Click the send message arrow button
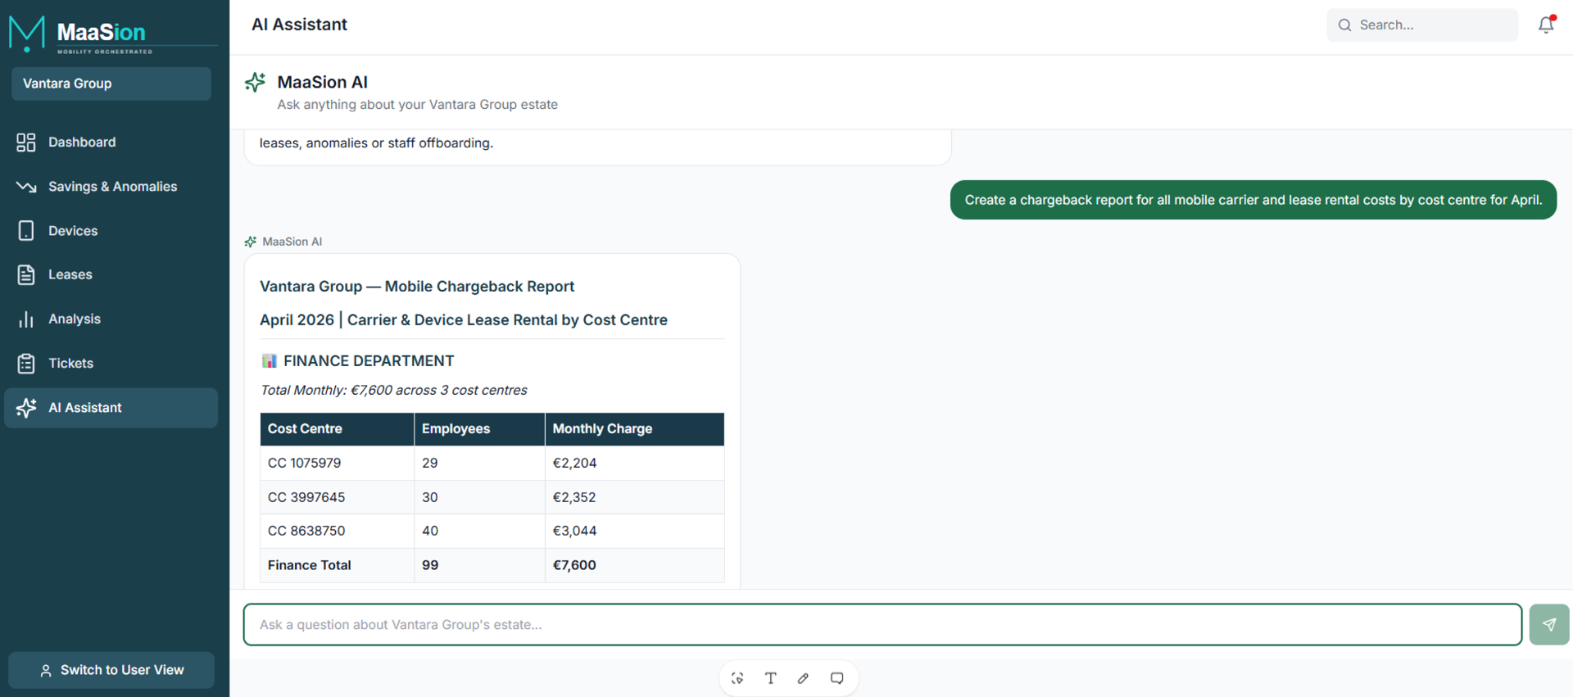The width and height of the screenshot is (1573, 697). [1548, 625]
